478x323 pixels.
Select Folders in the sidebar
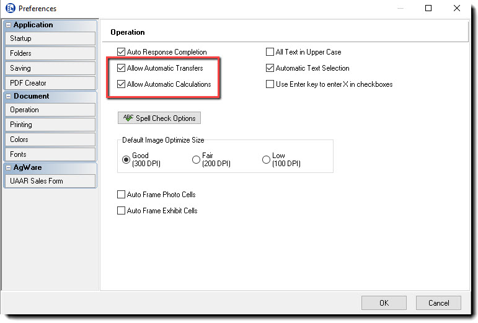pyautogui.click(x=50, y=53)
